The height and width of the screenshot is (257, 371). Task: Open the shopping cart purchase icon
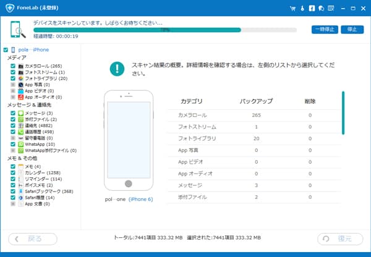292,9
